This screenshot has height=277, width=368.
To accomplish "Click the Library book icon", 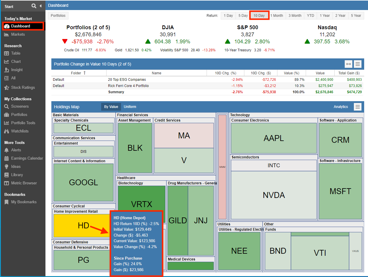I will [6, 175].
